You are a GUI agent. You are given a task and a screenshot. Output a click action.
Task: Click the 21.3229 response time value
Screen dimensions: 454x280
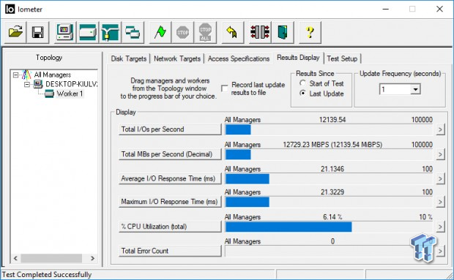[332, 192]
